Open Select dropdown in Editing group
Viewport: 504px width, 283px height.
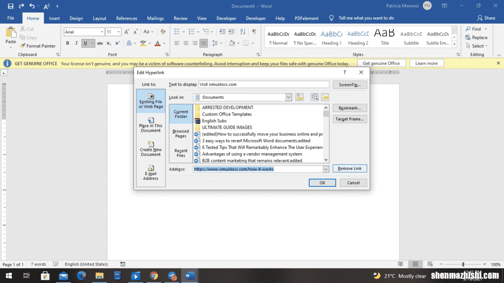point(477,46)
